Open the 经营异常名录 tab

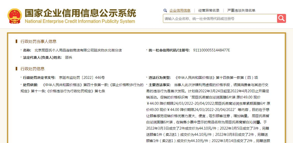coord(209,11)
